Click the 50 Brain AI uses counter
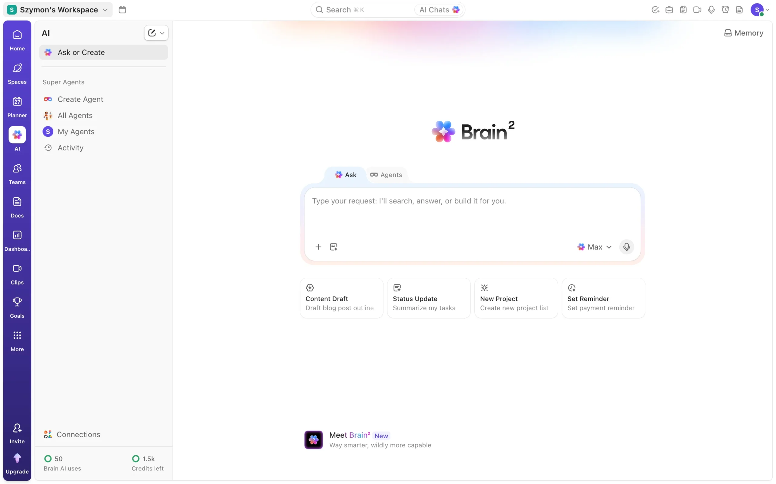 62,463
